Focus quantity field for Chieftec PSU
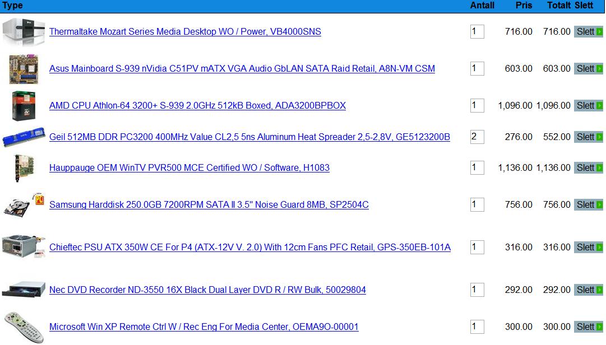The width and height of the screenshot is (606, 345). [477, 248]
